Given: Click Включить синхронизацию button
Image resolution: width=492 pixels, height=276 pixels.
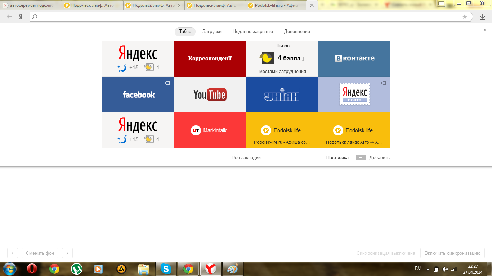Looking at the screenshot, I should pyautogui.click(x=452, y=253).
